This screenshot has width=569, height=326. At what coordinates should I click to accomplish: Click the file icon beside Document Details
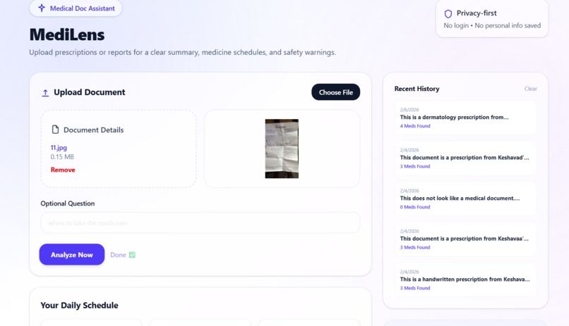55,130
